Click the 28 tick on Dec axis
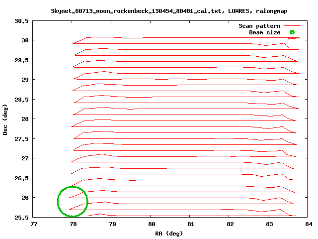 coord(25,119)
